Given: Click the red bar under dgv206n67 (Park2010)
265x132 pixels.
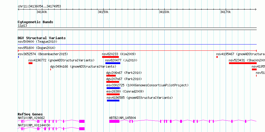Looking at the screenshot, I should 111,76.
